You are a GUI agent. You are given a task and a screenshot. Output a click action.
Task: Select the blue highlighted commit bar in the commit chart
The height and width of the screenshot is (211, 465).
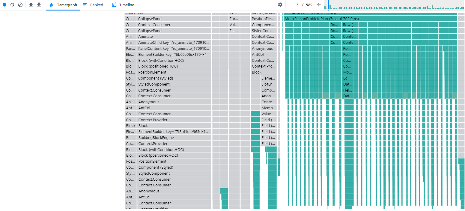click(x=329, y=5)
